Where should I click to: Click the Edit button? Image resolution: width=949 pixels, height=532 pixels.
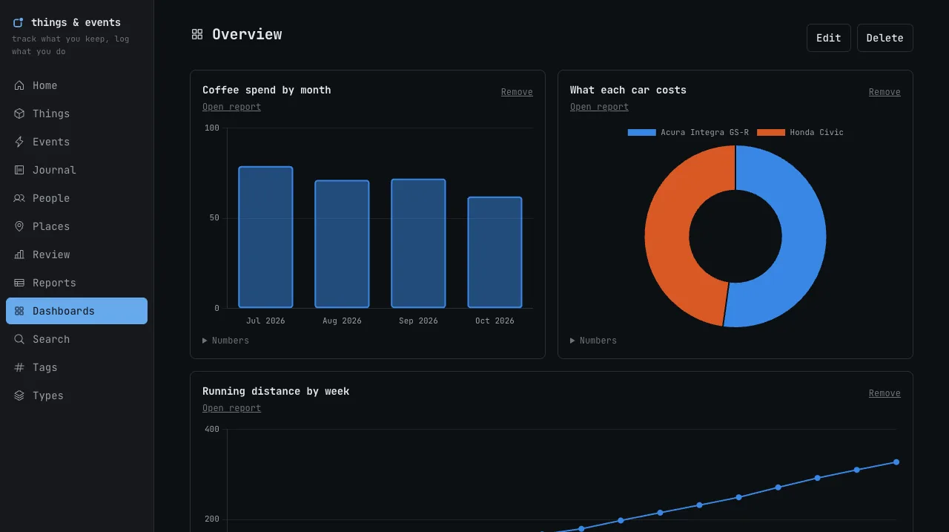click(x=829, y=38)
